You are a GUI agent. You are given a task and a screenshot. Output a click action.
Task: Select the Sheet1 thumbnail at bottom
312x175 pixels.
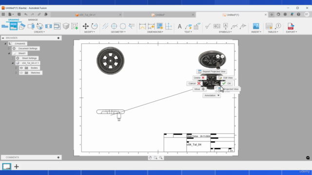pyautogui.click(x=6, y=166)
